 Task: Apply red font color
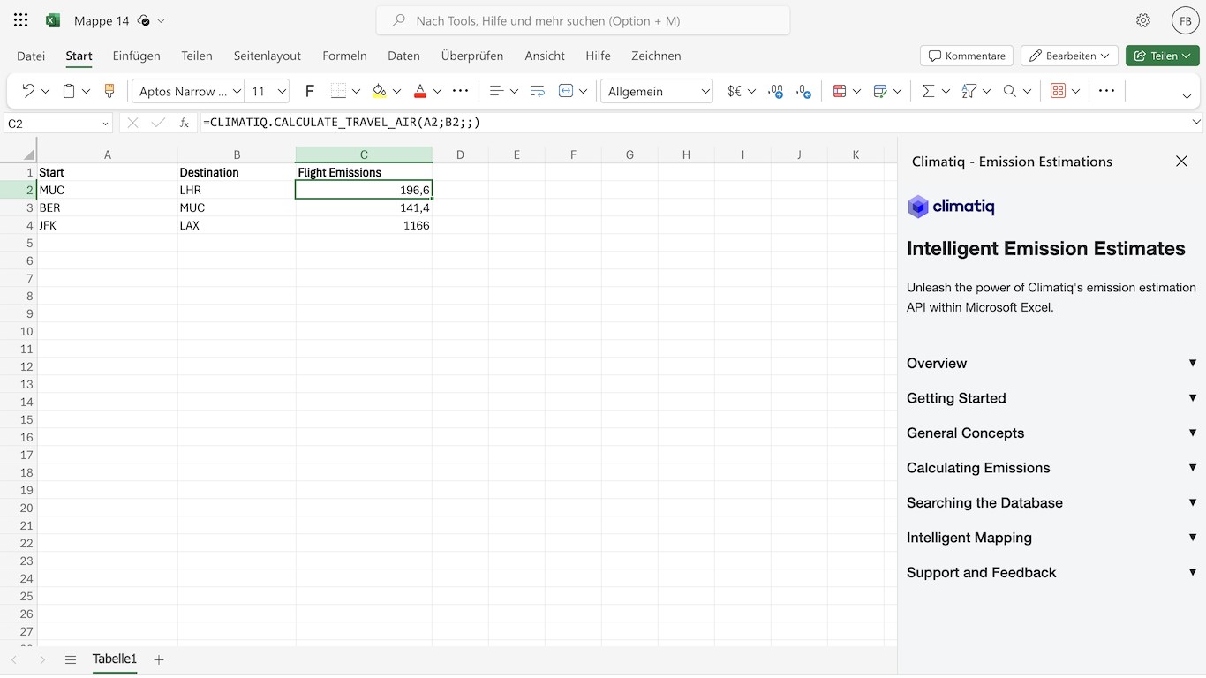tap(420, 91)
